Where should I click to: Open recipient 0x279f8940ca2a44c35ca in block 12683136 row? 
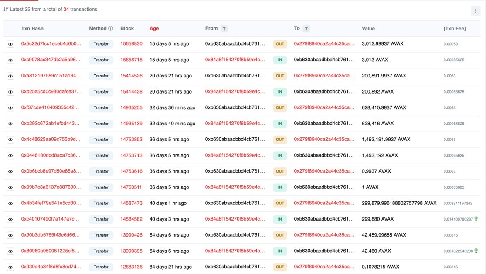[324, 267]
